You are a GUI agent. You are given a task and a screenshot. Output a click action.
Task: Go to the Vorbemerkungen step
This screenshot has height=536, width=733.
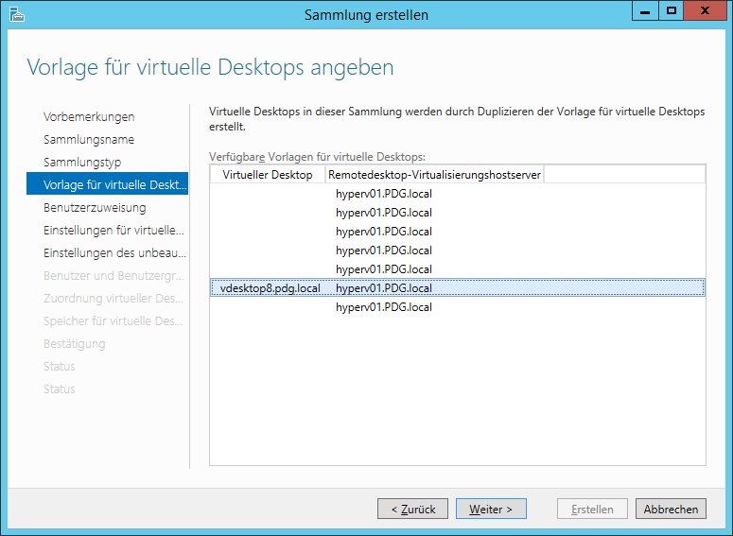[x=89, y=117]
